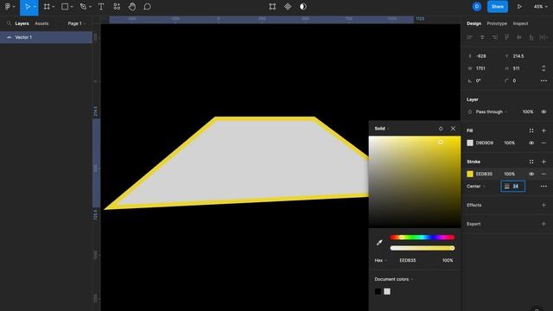Open Stroke style library icon
The height and width of the screenshot is (311, 553).
coord(531,162)
